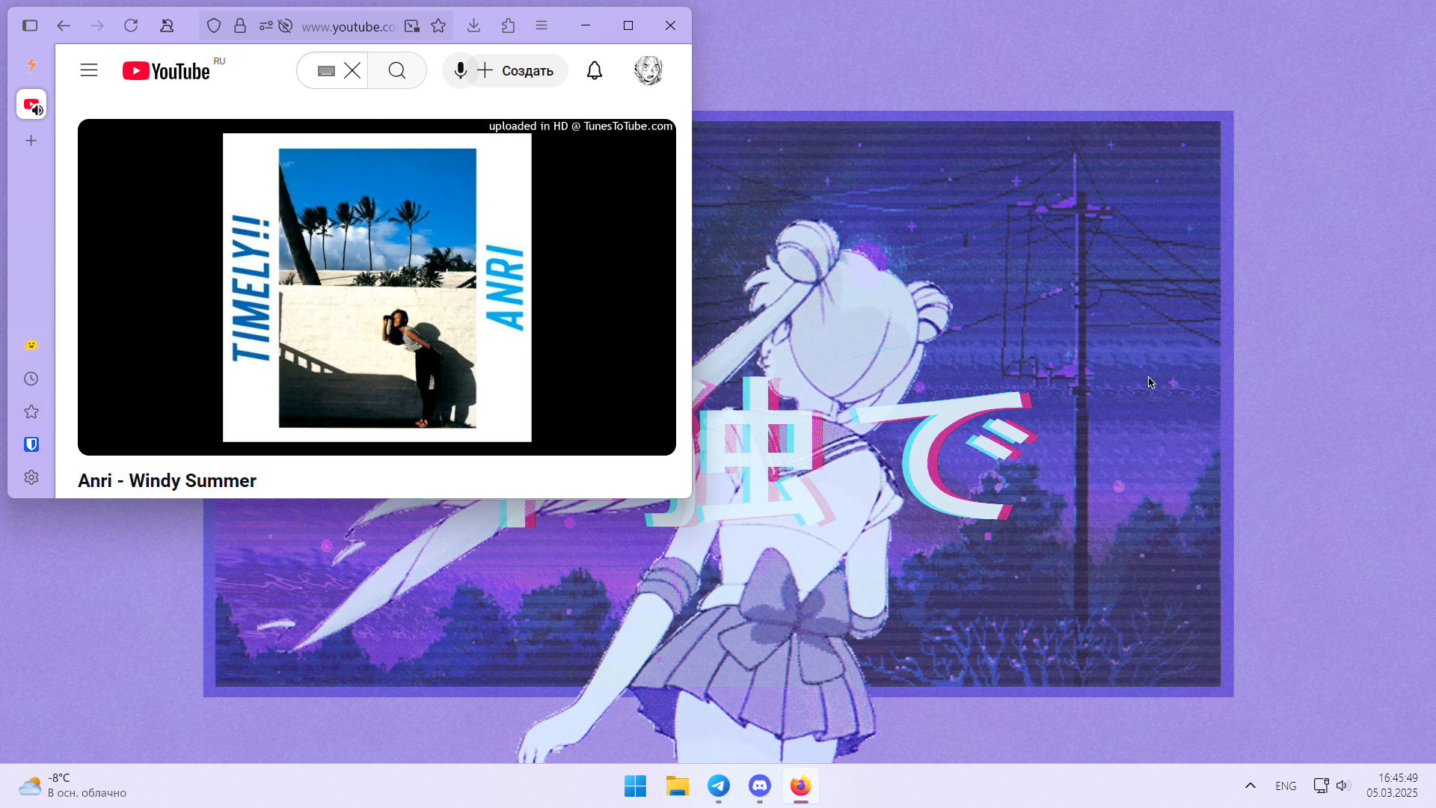Go forward to the next page

[97, 25]
